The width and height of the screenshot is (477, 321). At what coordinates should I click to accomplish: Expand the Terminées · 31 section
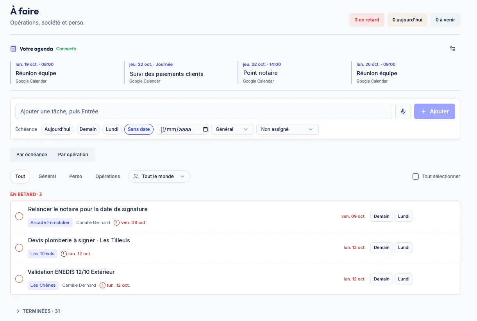tap(38, 311)
